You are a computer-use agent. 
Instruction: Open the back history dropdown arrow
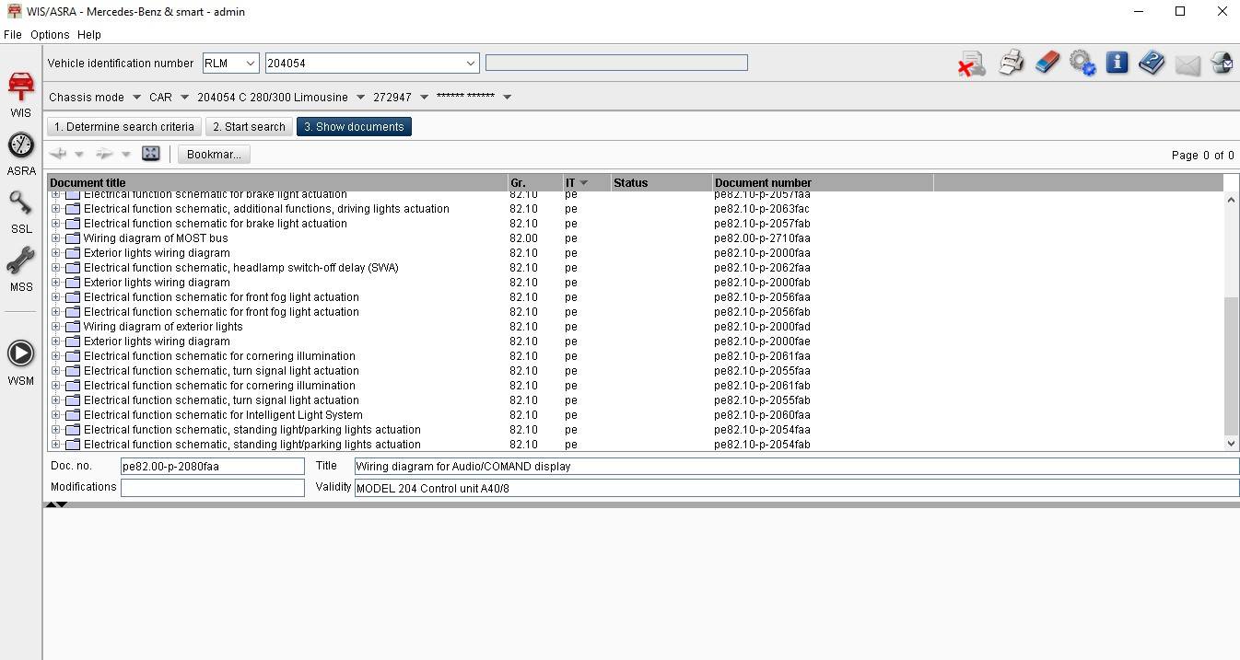[x=79, y=155]
